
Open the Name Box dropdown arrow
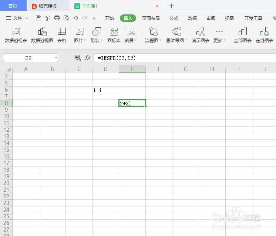pos(56,58)
